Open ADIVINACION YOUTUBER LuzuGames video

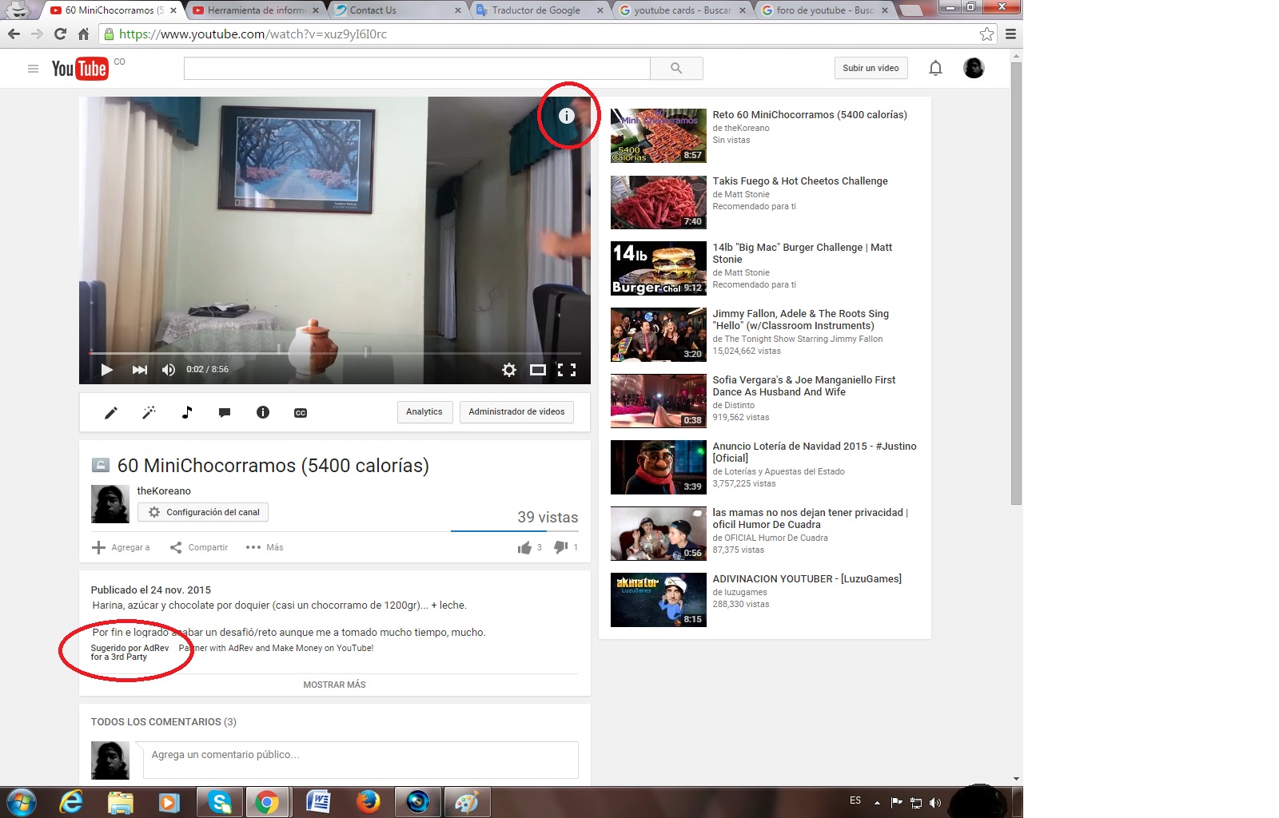807,579
